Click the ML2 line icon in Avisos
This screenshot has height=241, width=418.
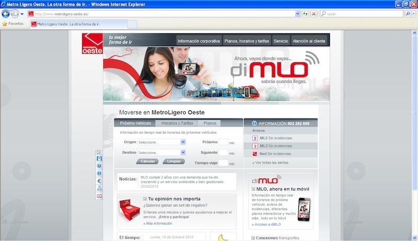click(255, 138)
